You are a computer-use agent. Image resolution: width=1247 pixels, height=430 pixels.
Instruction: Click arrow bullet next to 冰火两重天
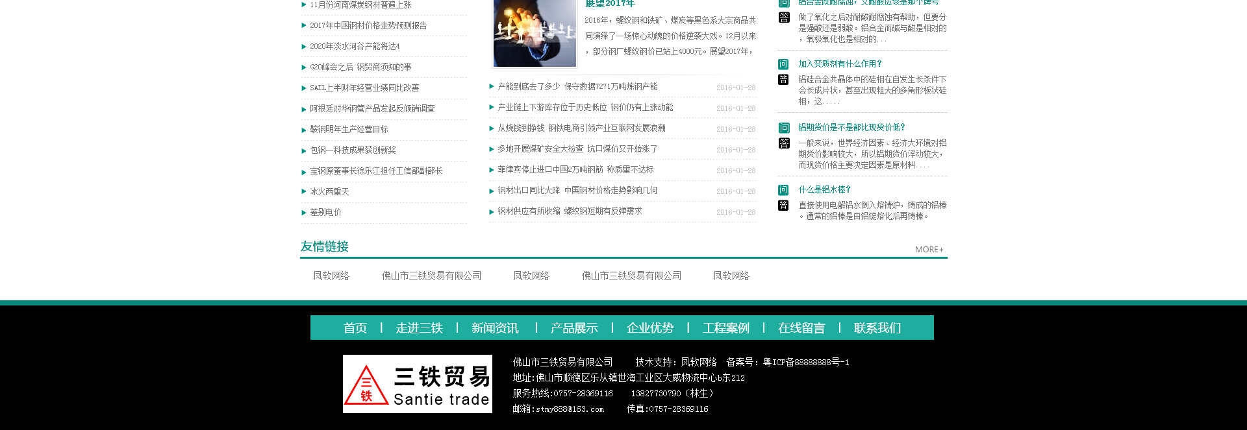pos(304,192)
